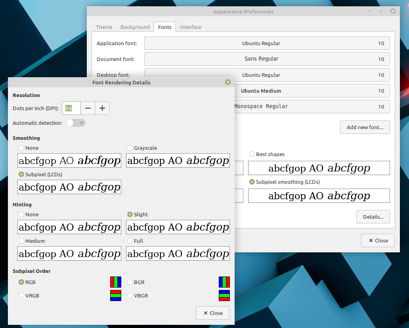The height and width of the screenshot is (328, 409).
Task: Click Close button in Font Rendering Details
Action: pos(212,313)
